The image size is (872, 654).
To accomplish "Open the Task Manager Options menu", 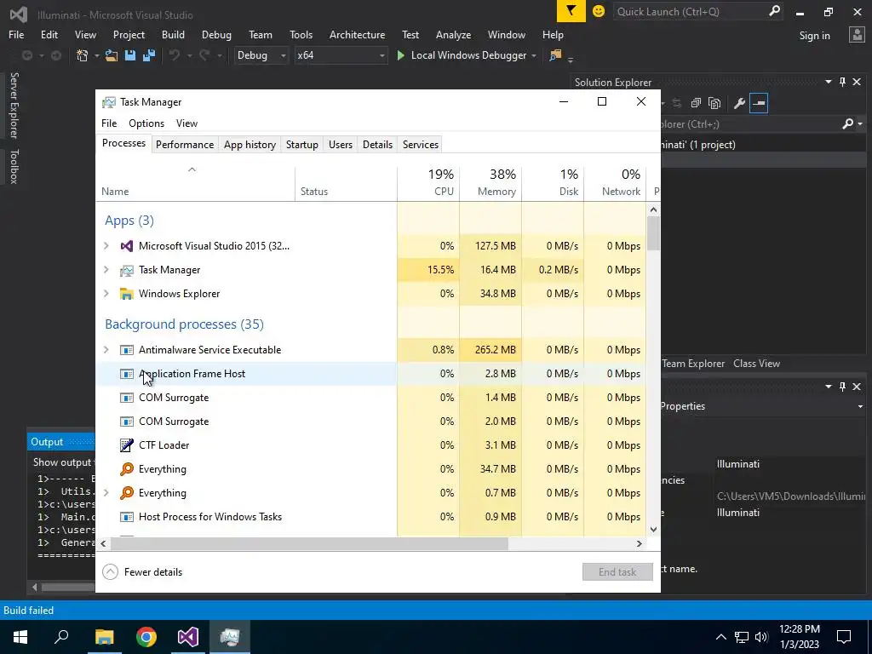I will pyautogui.click(x=146, y=123).
